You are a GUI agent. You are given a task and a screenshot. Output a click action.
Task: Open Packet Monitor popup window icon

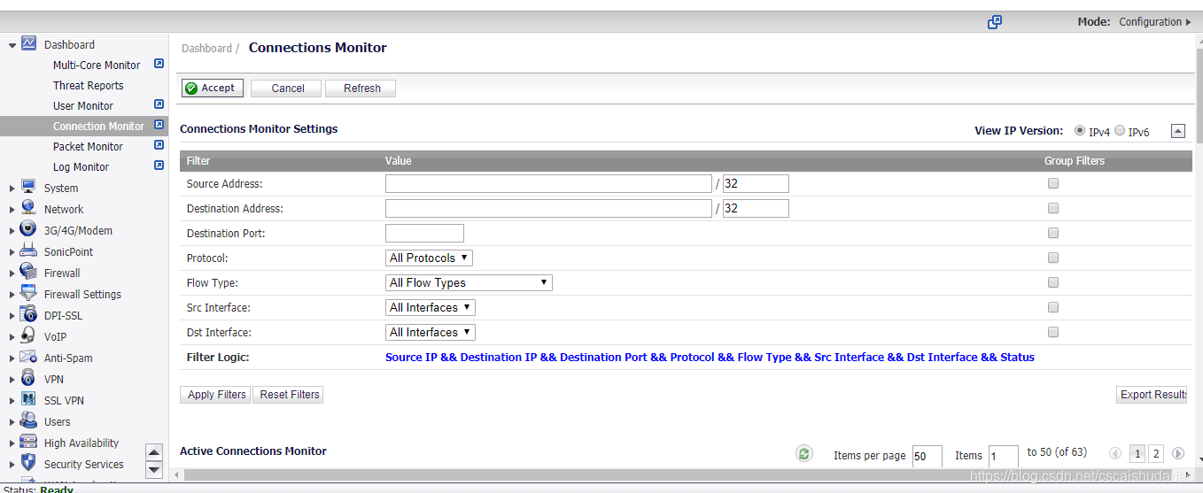pos(159,145)
